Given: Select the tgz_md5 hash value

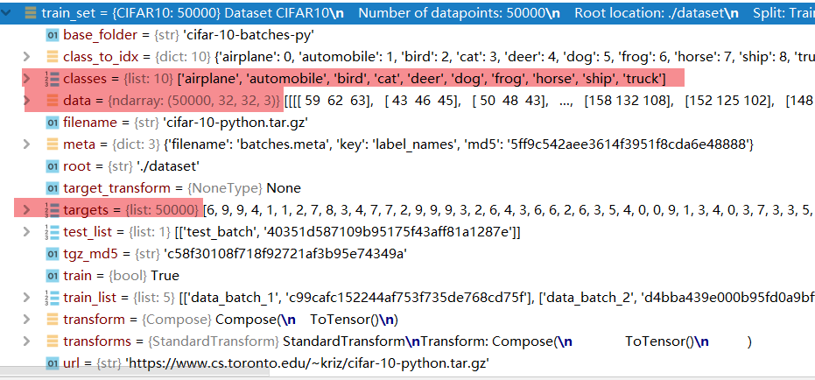Looking at the screenshot, I should tap(285, 253).
